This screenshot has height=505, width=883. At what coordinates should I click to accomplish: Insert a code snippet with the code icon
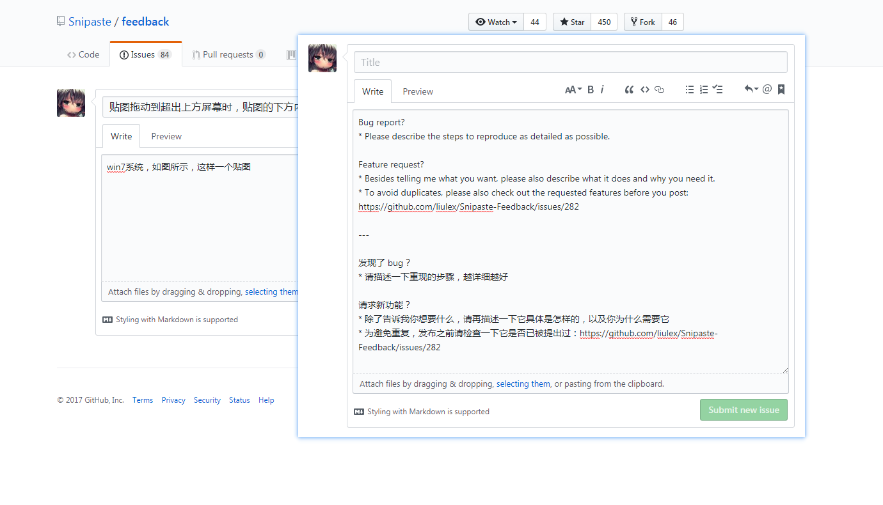point(645,89)
